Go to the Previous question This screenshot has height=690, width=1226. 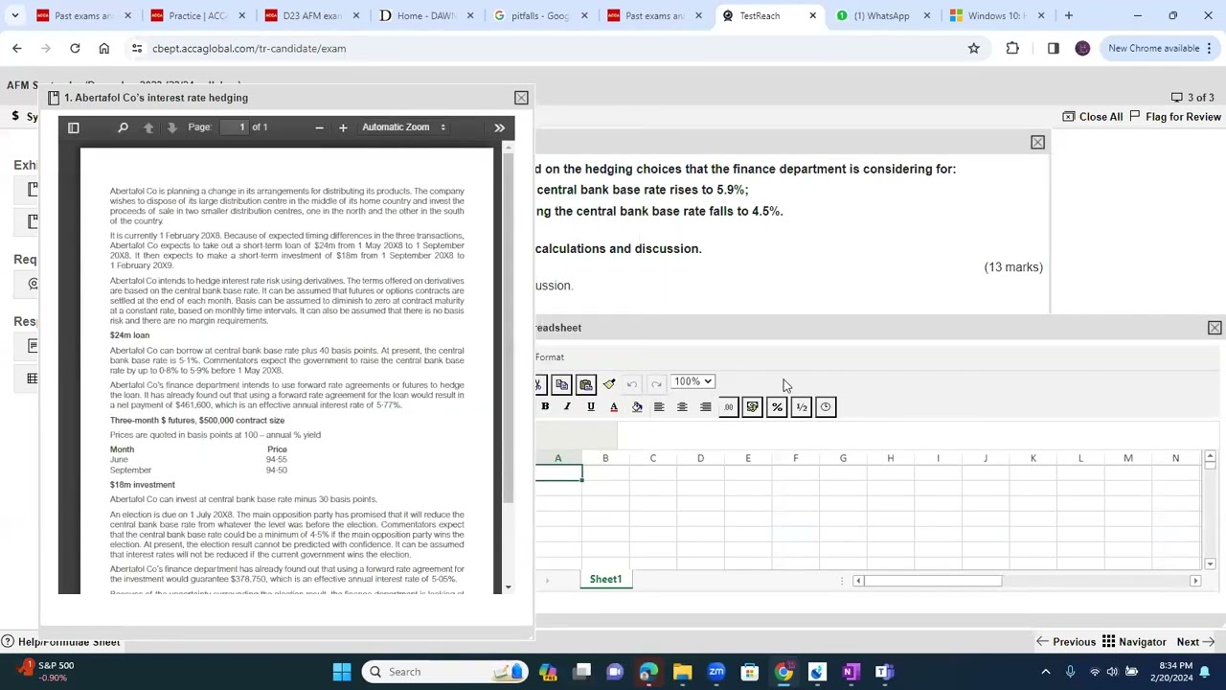click(x=1065, y=642)
